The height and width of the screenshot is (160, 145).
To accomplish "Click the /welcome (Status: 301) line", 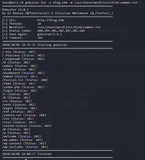I will coord(21,136).
